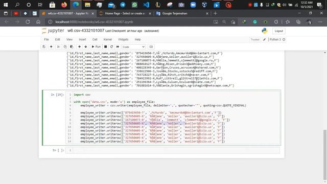Move selected cell up
The width and height of the screenshot is (327, 184).
click(x=79, y=47)
